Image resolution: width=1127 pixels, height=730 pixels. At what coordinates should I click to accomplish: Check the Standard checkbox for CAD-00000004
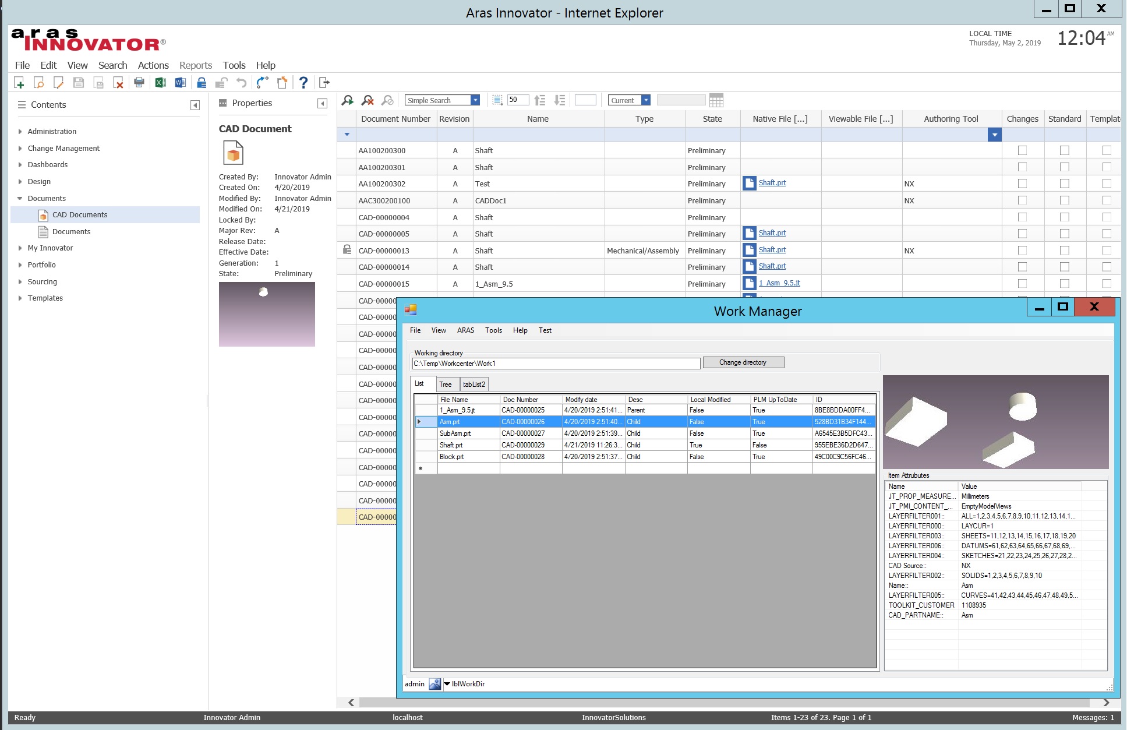coord(1065,217)
